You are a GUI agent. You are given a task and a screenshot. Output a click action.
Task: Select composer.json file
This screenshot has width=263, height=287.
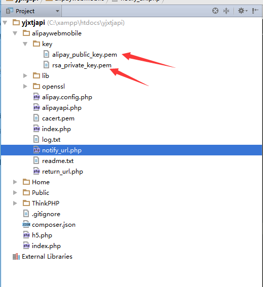[54, 225]
